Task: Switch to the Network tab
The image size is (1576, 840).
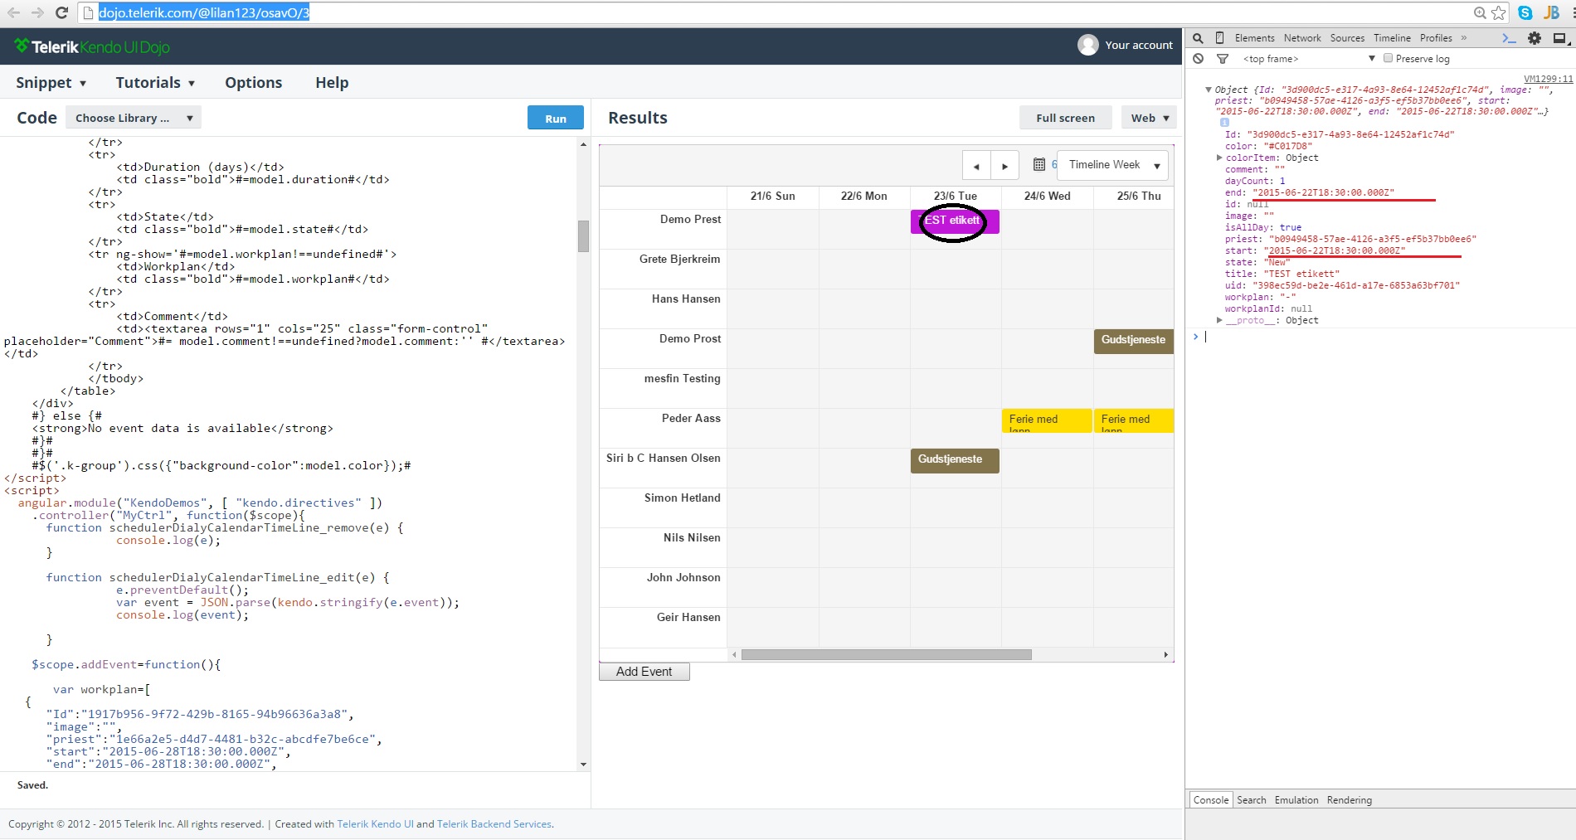Action: [1302, 38]
